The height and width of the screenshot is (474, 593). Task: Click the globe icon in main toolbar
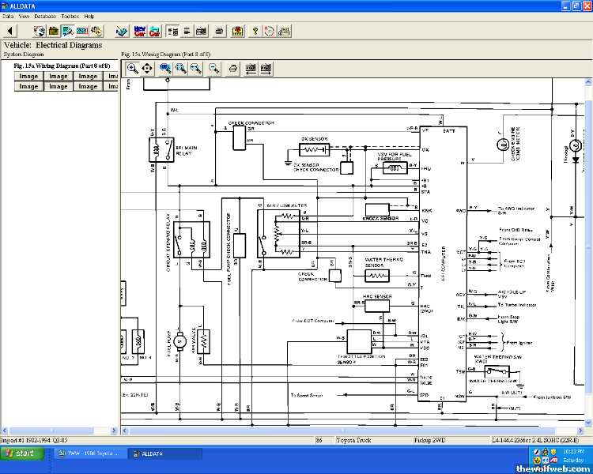(x=40, y=32)
